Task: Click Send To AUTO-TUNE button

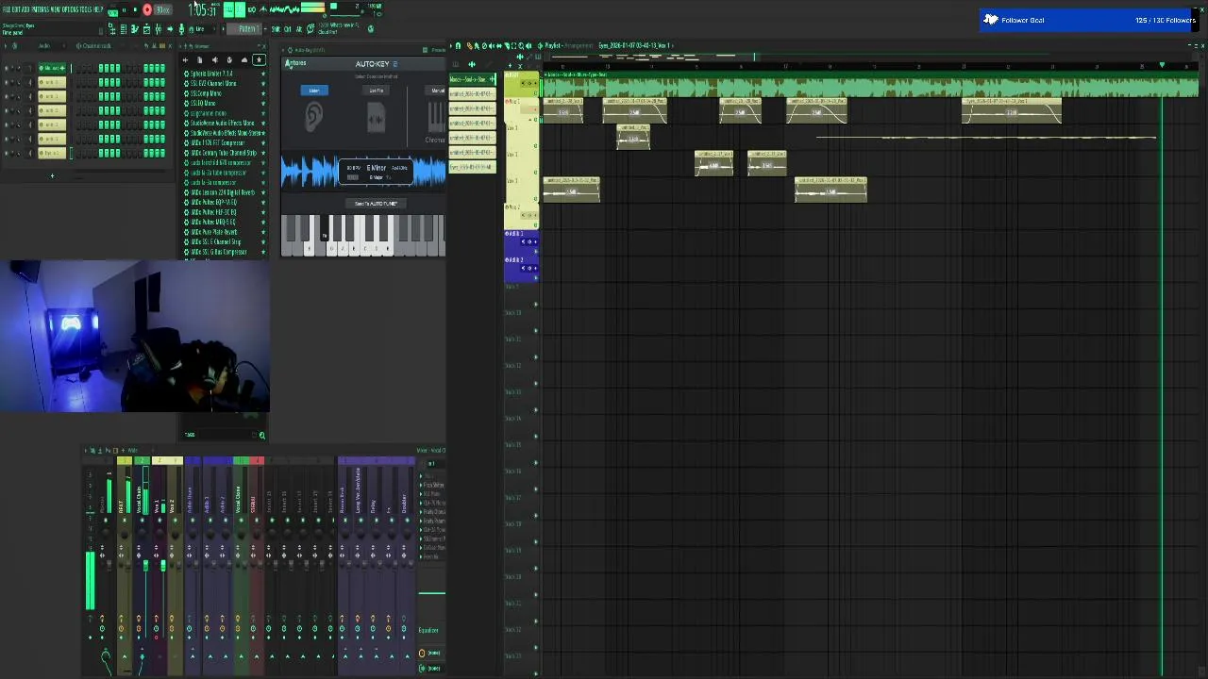Action: point(376,203)
